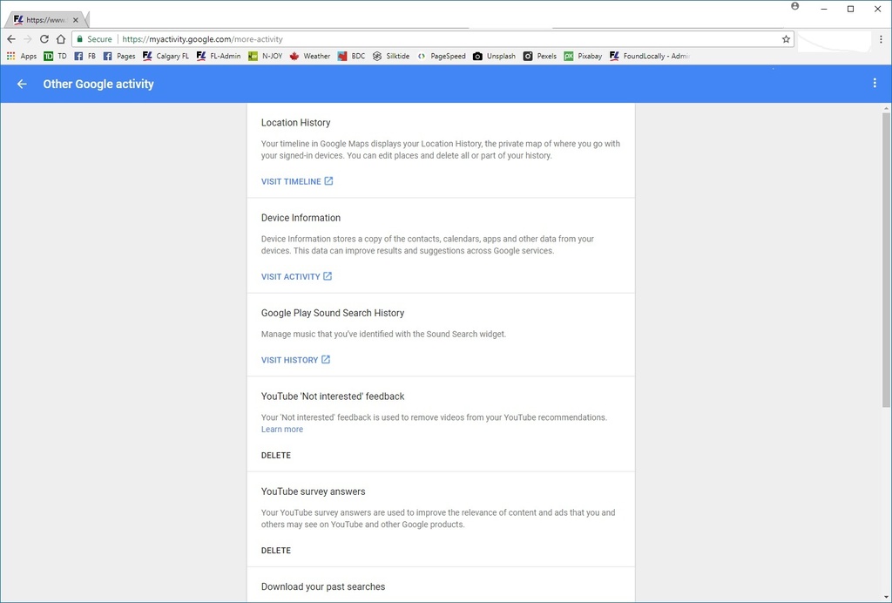Image resolution: width=892 pixels, height=603 pixels.
Task: Open the Silktide bookmark
Action: tap(391, 57)
